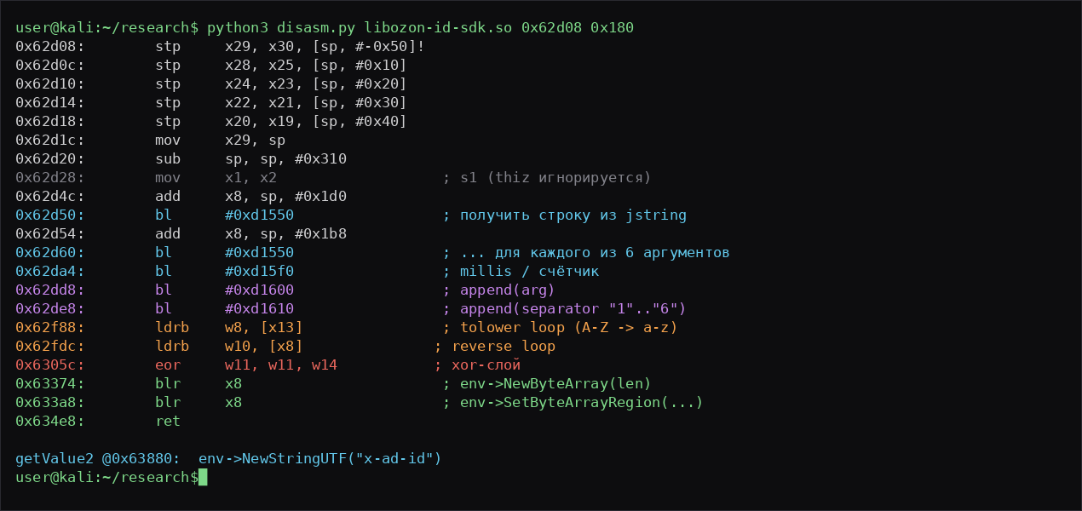Click the branch target #0xd15f0 at 0x62da4
The image size is (1082, 511).
click(259, 271)
